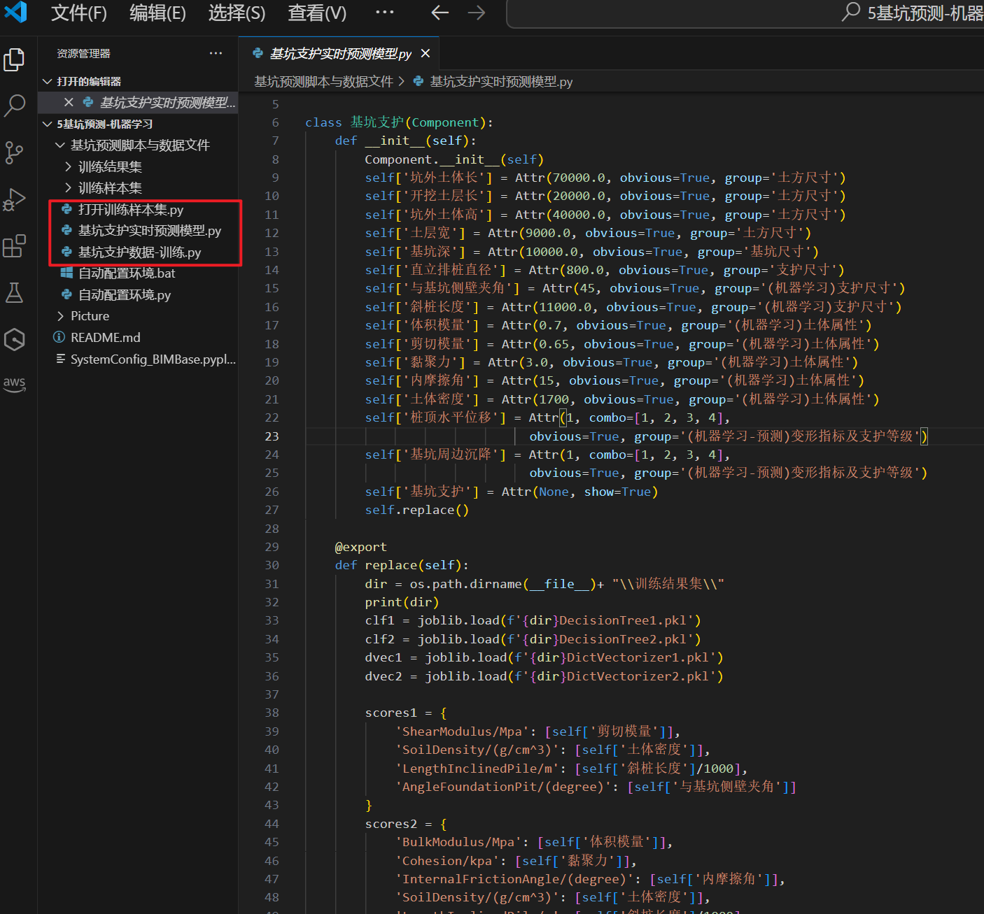Open explorer panel more actions ellipsis

pos(216,54)
